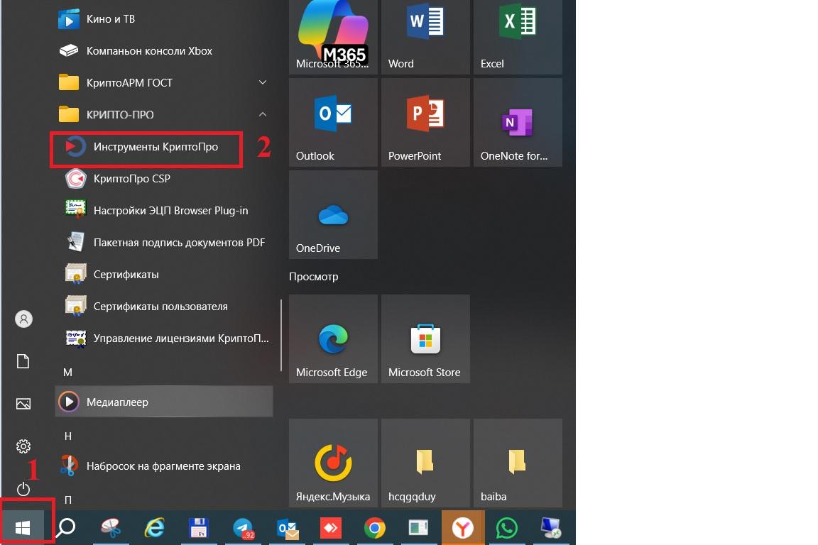Open the OneDrive tile
This screenshot has width=818, height=545.
coord(333,215)
